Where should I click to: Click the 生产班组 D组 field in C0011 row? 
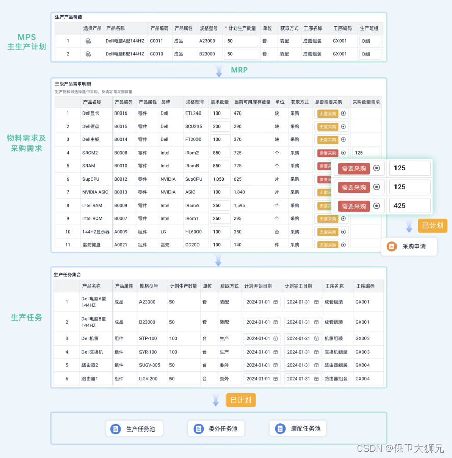(x=370, y=41)
